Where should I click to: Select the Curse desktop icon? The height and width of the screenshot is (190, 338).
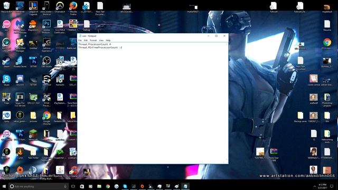tap(20, 153)
